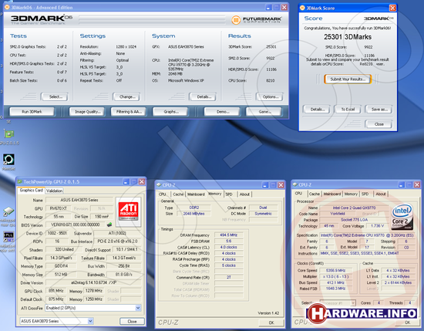
Task: Open the Game button in 3DMark06
Action: pyautogui.click(x=264, y=112)
